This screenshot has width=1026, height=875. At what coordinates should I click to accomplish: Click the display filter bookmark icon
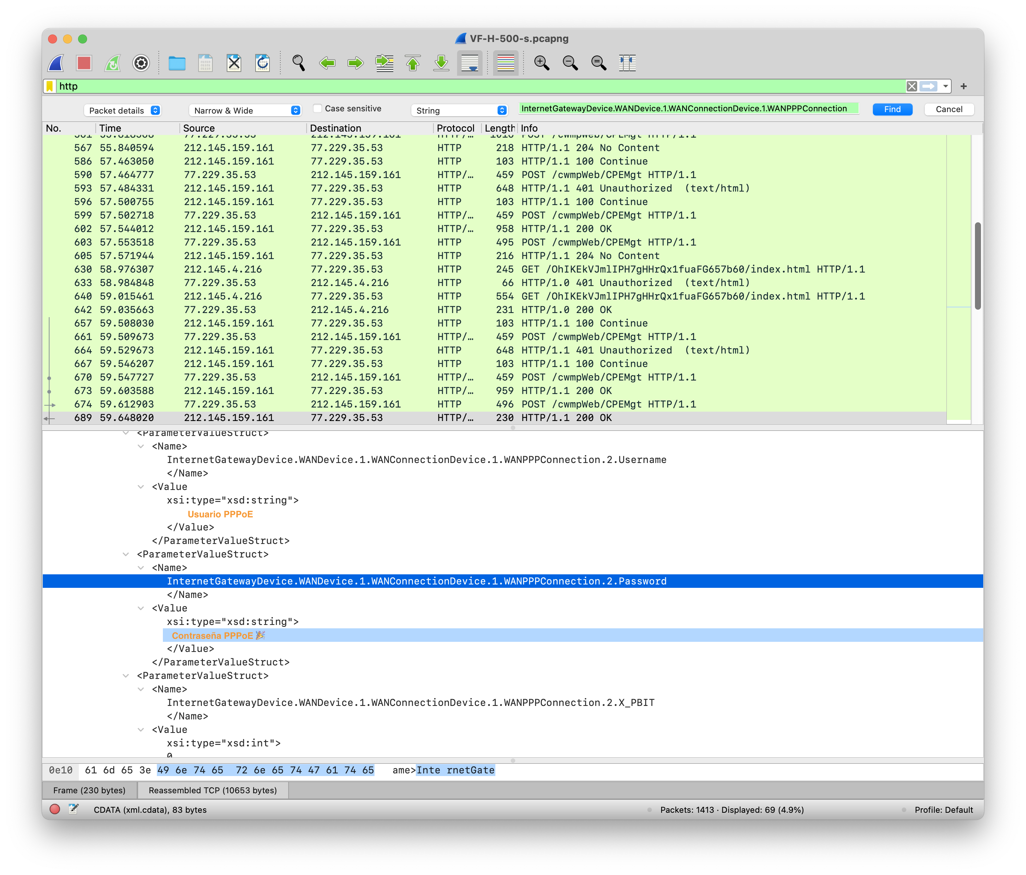tap(50, 86)
